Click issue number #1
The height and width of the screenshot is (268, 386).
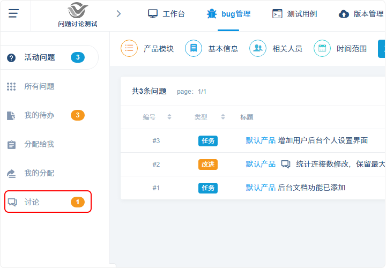pos(156,188)
